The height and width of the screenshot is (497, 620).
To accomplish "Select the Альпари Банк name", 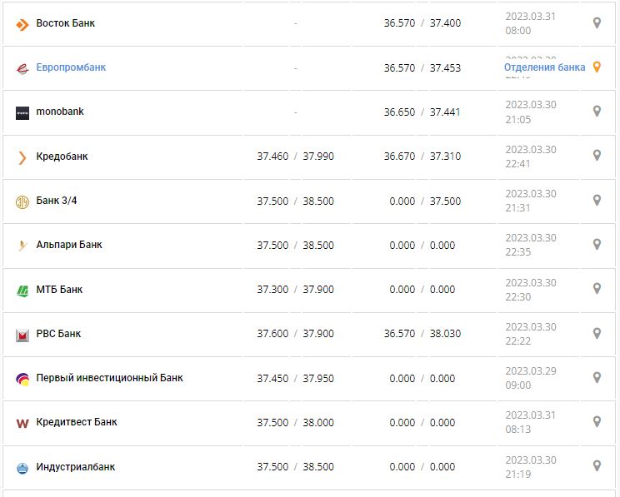I will point(69,245).
